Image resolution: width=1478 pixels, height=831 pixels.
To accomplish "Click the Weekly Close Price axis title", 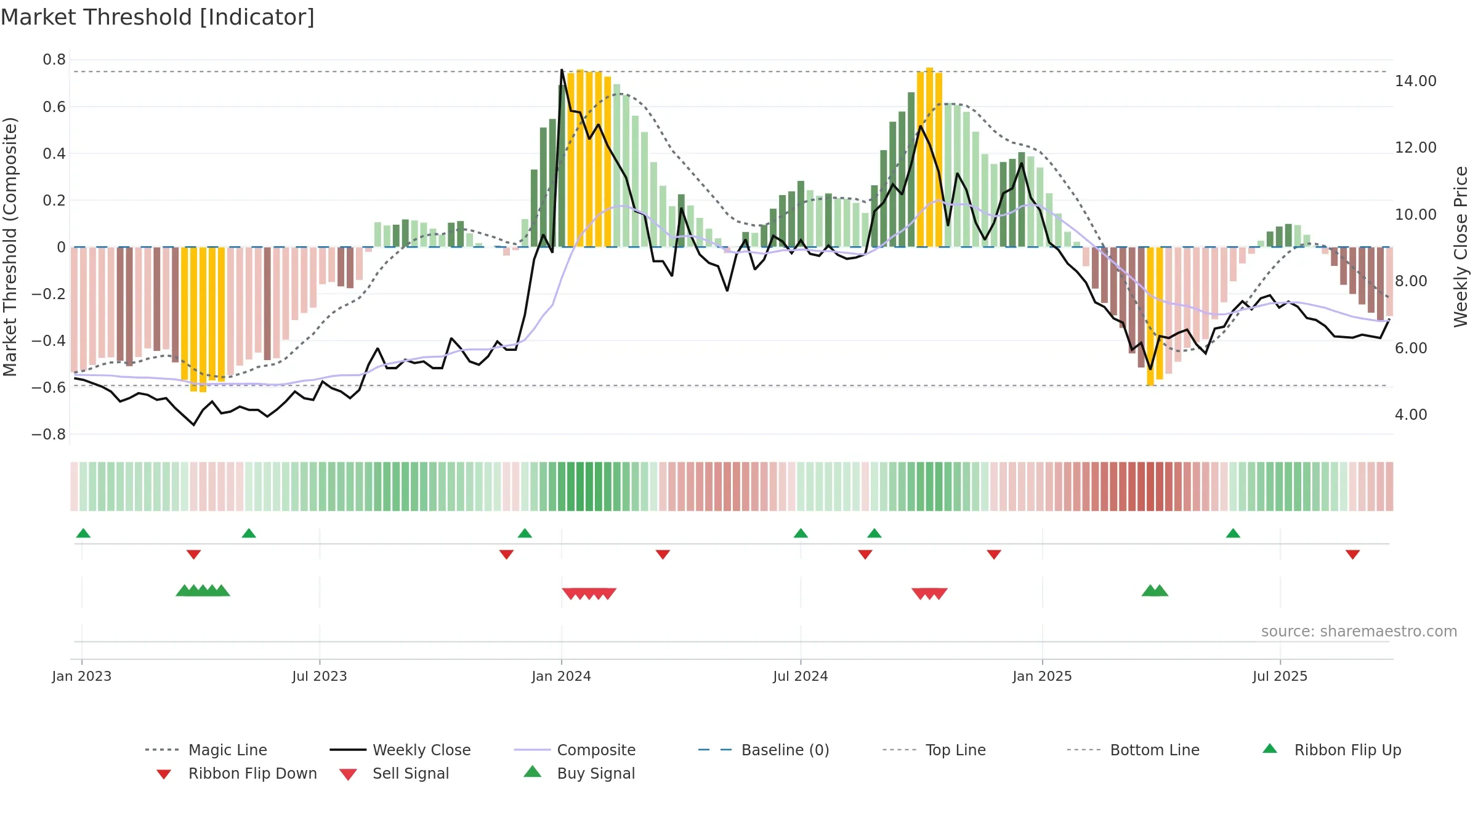I will coord(1461,247).
